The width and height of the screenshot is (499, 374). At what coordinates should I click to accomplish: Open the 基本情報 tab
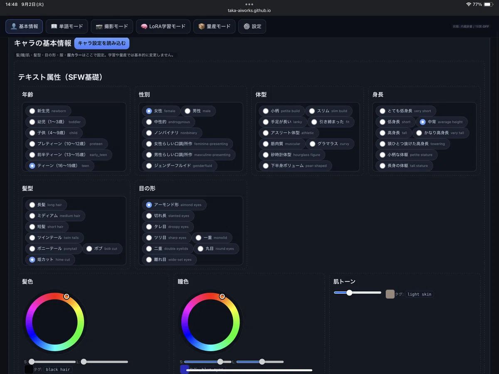(x=24, y=26)
